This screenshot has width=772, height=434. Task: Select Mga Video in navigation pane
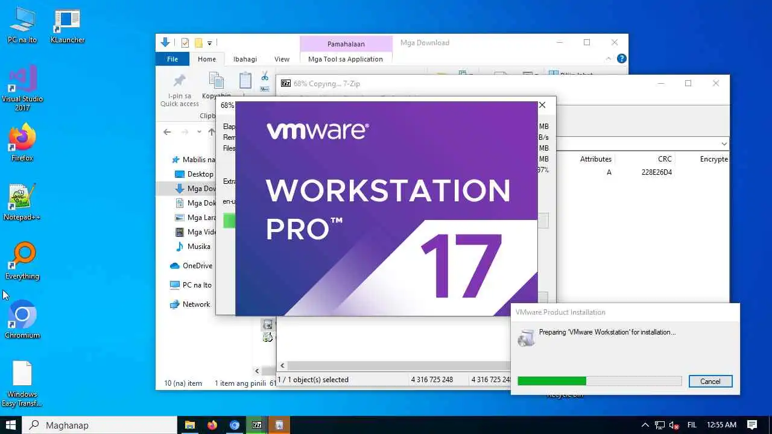[x=195, y=232]
